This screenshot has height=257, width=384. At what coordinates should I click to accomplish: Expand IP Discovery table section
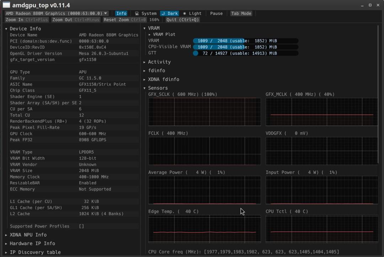click(33, 252)
